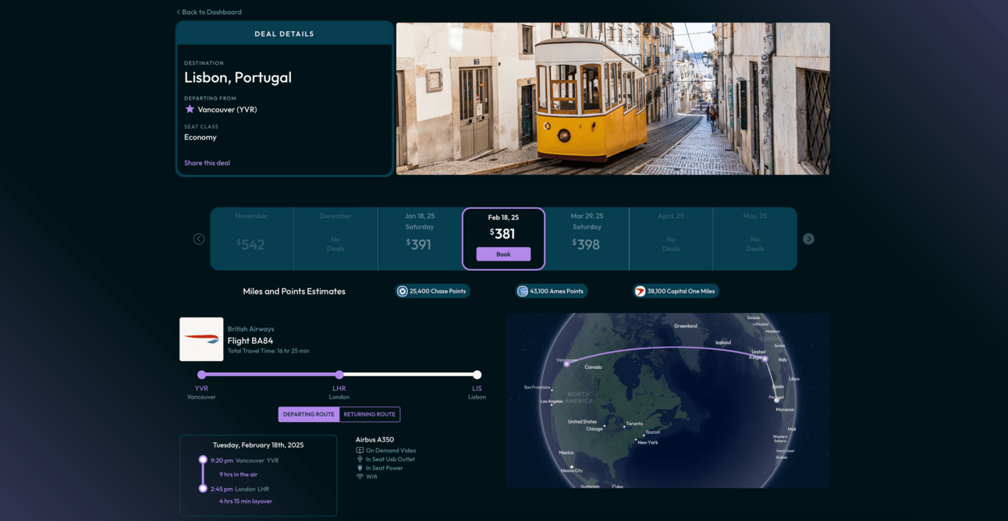Show later months with the right arrow
This screenshot has width=1008, height=521.
click(x=808, y=239)
